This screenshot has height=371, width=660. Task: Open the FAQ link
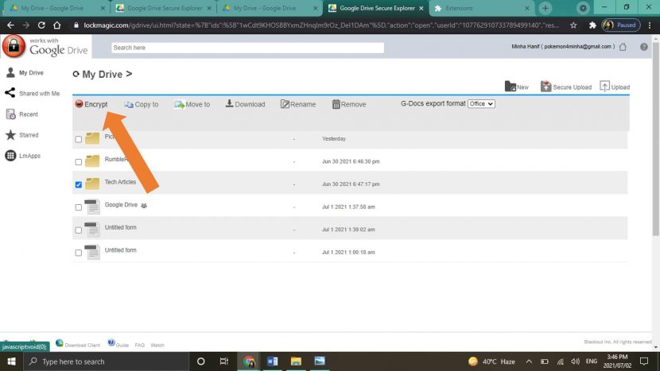[140, 345]
